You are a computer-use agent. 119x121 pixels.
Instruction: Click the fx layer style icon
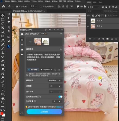tap(94, 39)
